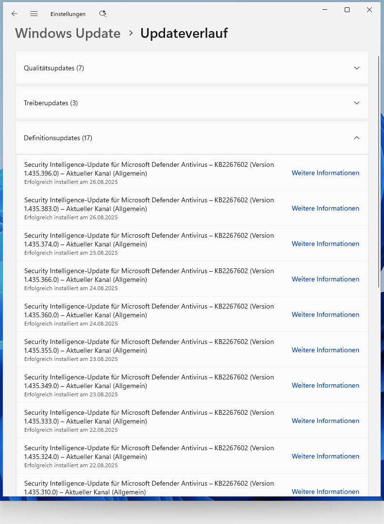Image resolution: width=384 pixels, height=524 pixels.
Task: Click the update entry text for version 1.435.383.0
Action: (x=149, y=204)
